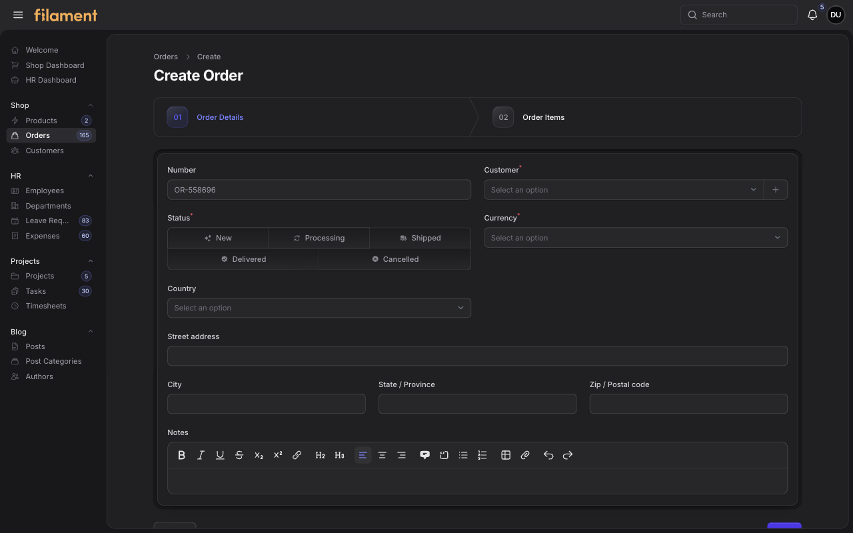Open Employees in sidebar
853x533 pixels.
point(51,191)
